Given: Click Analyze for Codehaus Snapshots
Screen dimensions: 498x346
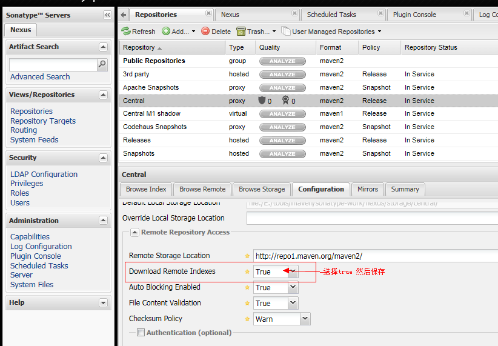Looking at the screenshot, I should pyautogui.click(x=282, y=127).
